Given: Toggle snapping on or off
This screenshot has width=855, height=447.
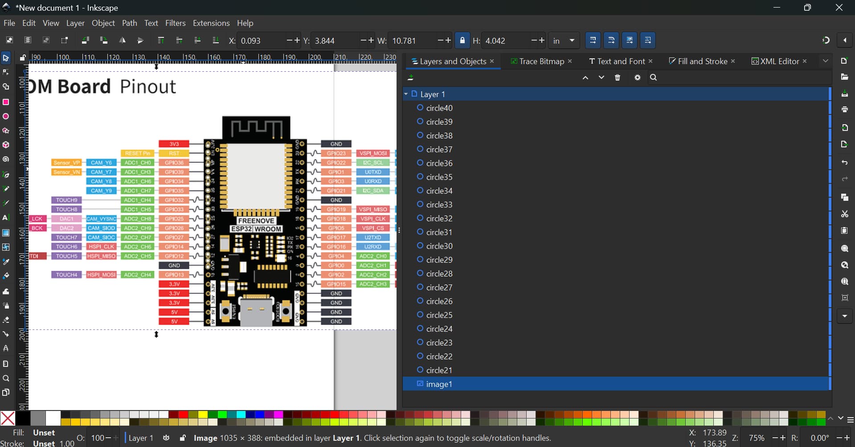Looking at the screenshot, I should [826, 41].
